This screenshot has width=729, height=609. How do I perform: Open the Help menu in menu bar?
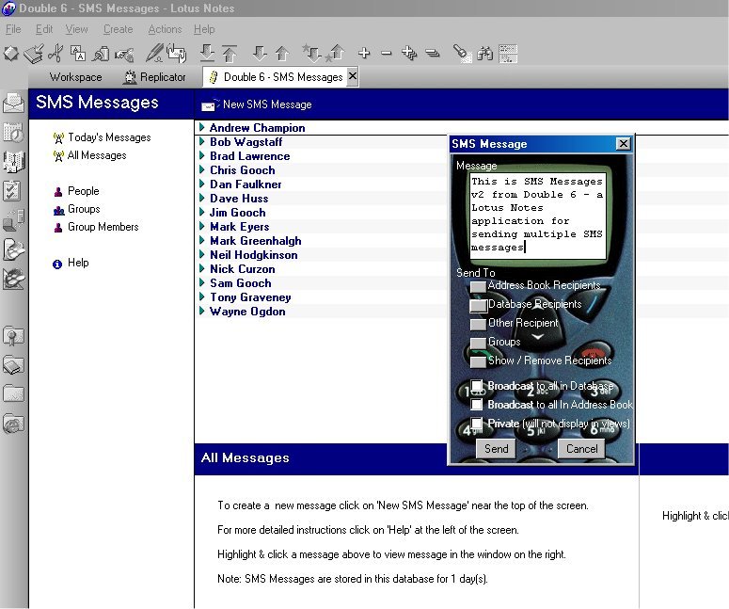point(204,29)
